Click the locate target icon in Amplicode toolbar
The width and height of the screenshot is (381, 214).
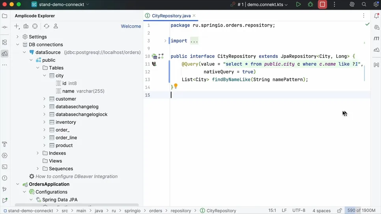coord(35,26)
